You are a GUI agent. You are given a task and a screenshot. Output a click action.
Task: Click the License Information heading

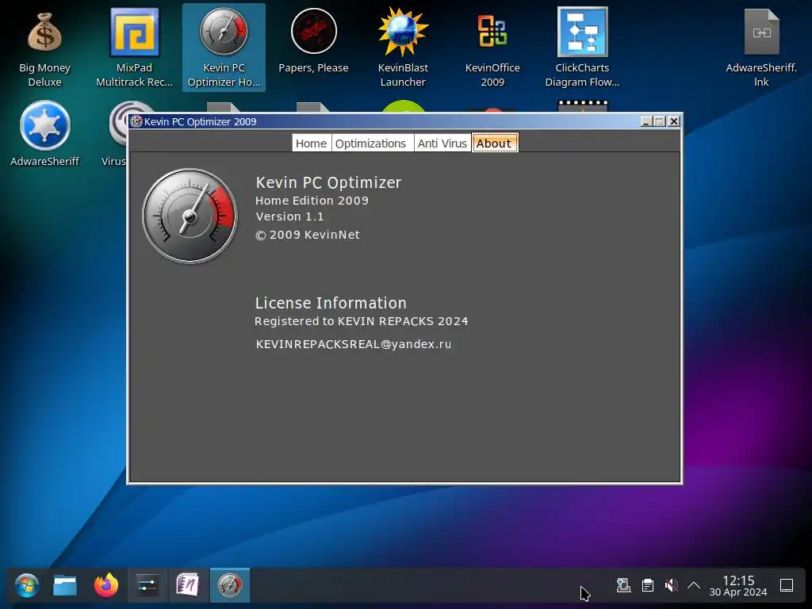coord(331,303)
